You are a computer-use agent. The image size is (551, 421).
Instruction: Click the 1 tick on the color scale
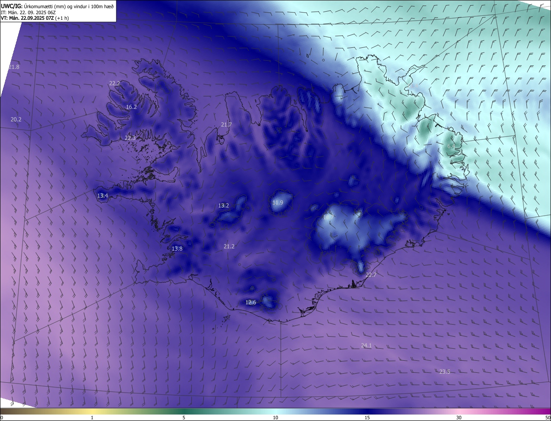click(92, 418)
